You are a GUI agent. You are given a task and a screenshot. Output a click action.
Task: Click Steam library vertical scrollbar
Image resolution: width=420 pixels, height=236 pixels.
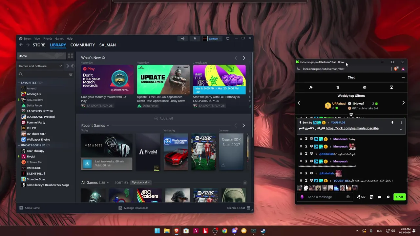tap(252, 95)
